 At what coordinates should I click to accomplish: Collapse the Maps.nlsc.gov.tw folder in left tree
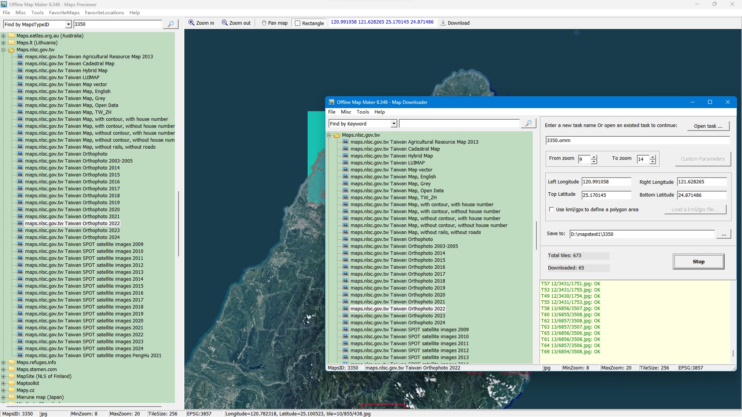coord(3,50)
